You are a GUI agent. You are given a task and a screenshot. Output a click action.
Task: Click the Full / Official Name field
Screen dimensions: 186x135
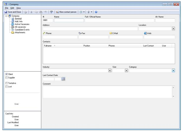point(119,20)
